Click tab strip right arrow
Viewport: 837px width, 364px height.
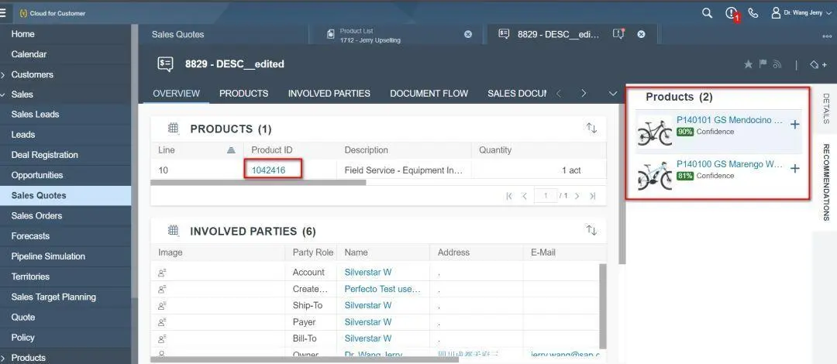click(x=584, y=94)
